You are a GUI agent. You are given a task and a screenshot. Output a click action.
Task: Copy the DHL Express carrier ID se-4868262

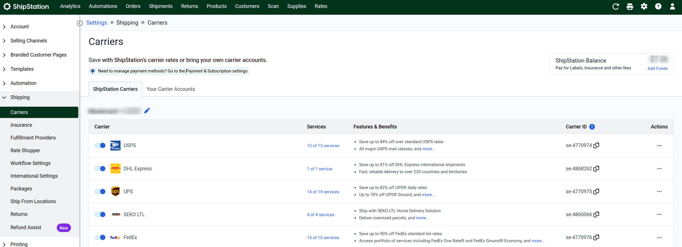coord(596,169)
